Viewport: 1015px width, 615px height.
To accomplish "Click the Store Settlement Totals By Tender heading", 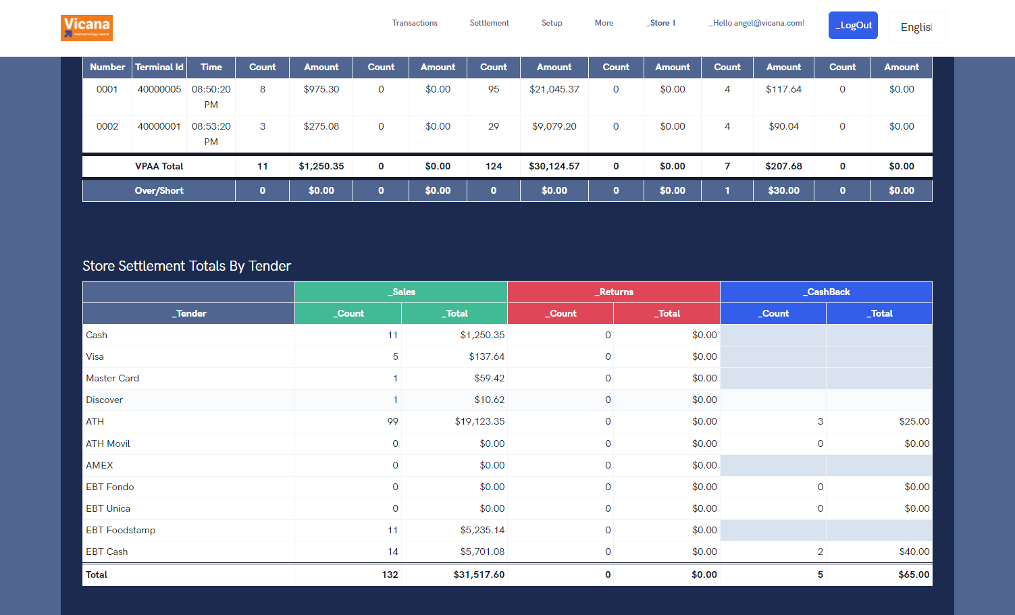I will point(186,266).
